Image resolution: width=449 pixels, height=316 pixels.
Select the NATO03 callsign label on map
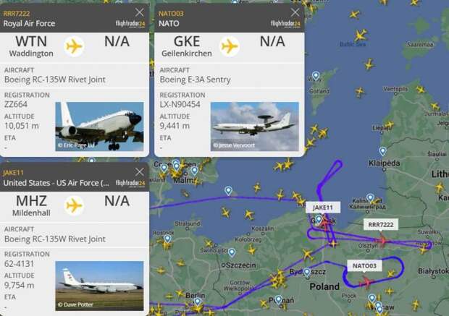click(364, 265)
